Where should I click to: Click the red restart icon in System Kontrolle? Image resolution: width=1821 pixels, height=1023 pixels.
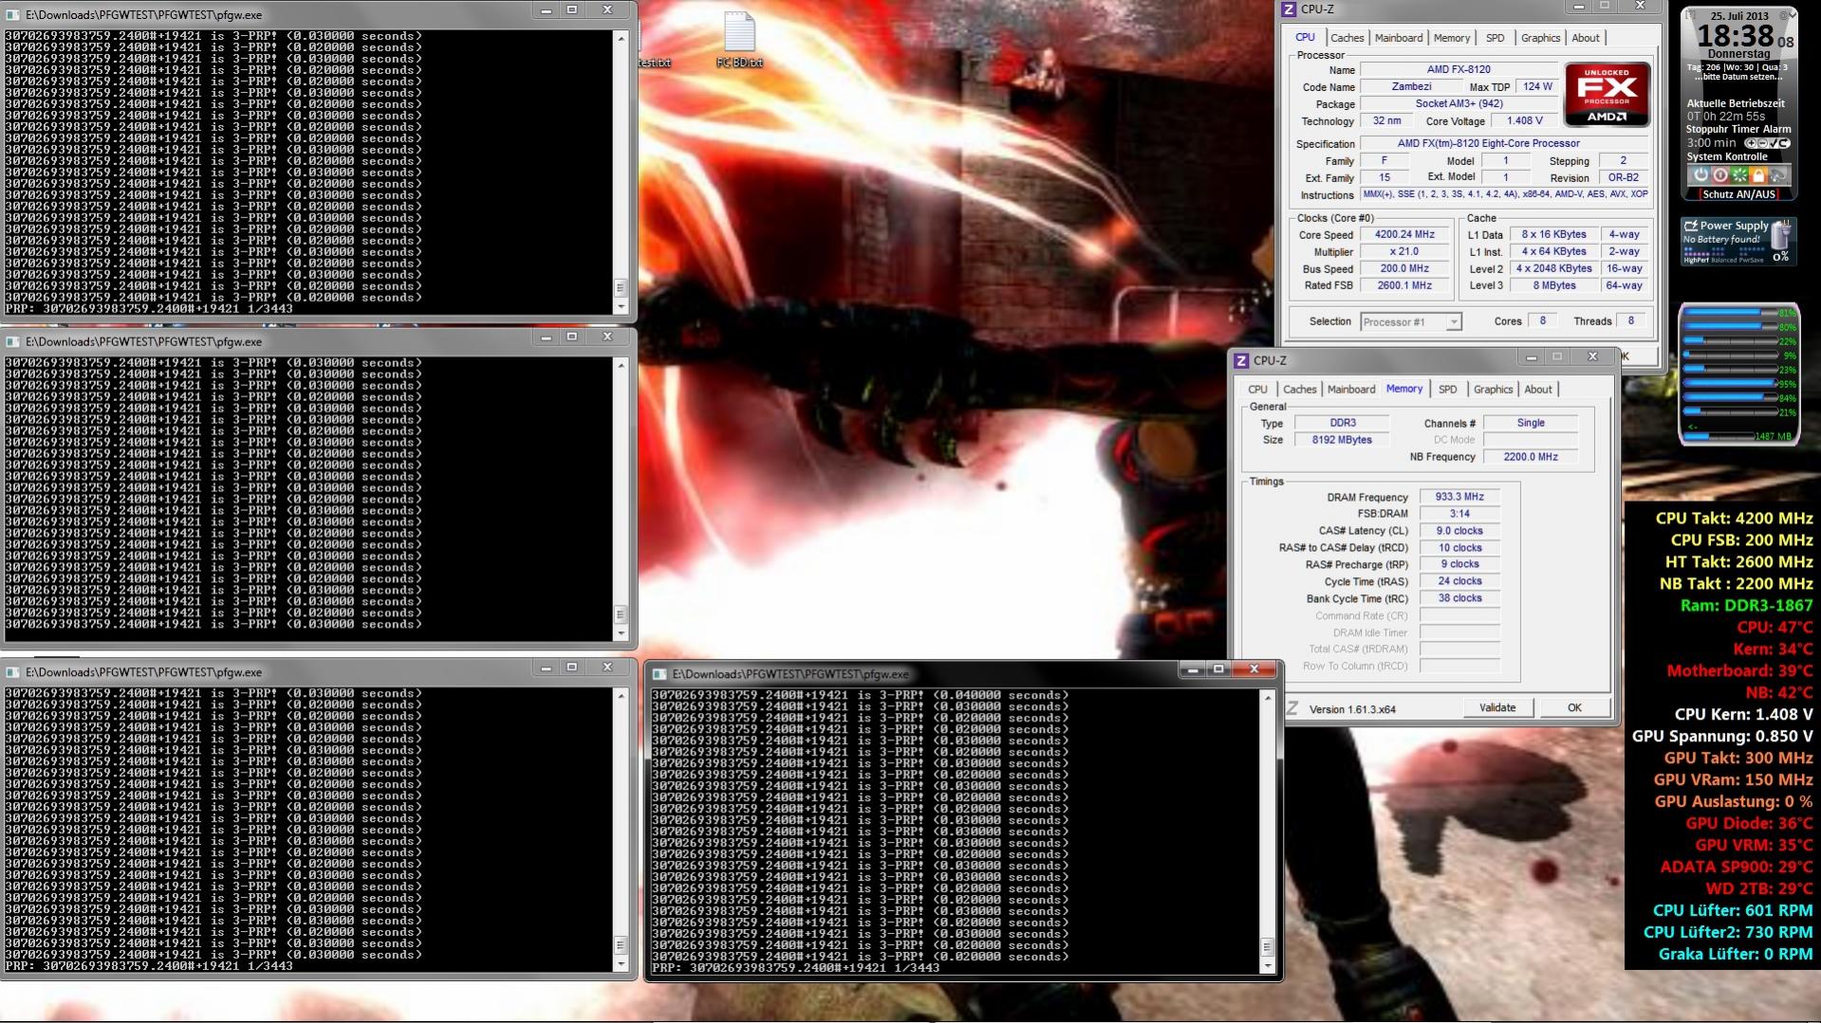(x=1719, y=175)
